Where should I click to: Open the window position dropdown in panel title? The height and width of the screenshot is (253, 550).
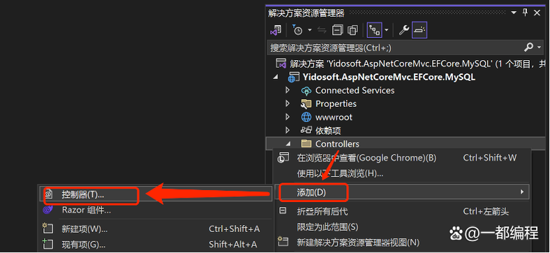514,13
